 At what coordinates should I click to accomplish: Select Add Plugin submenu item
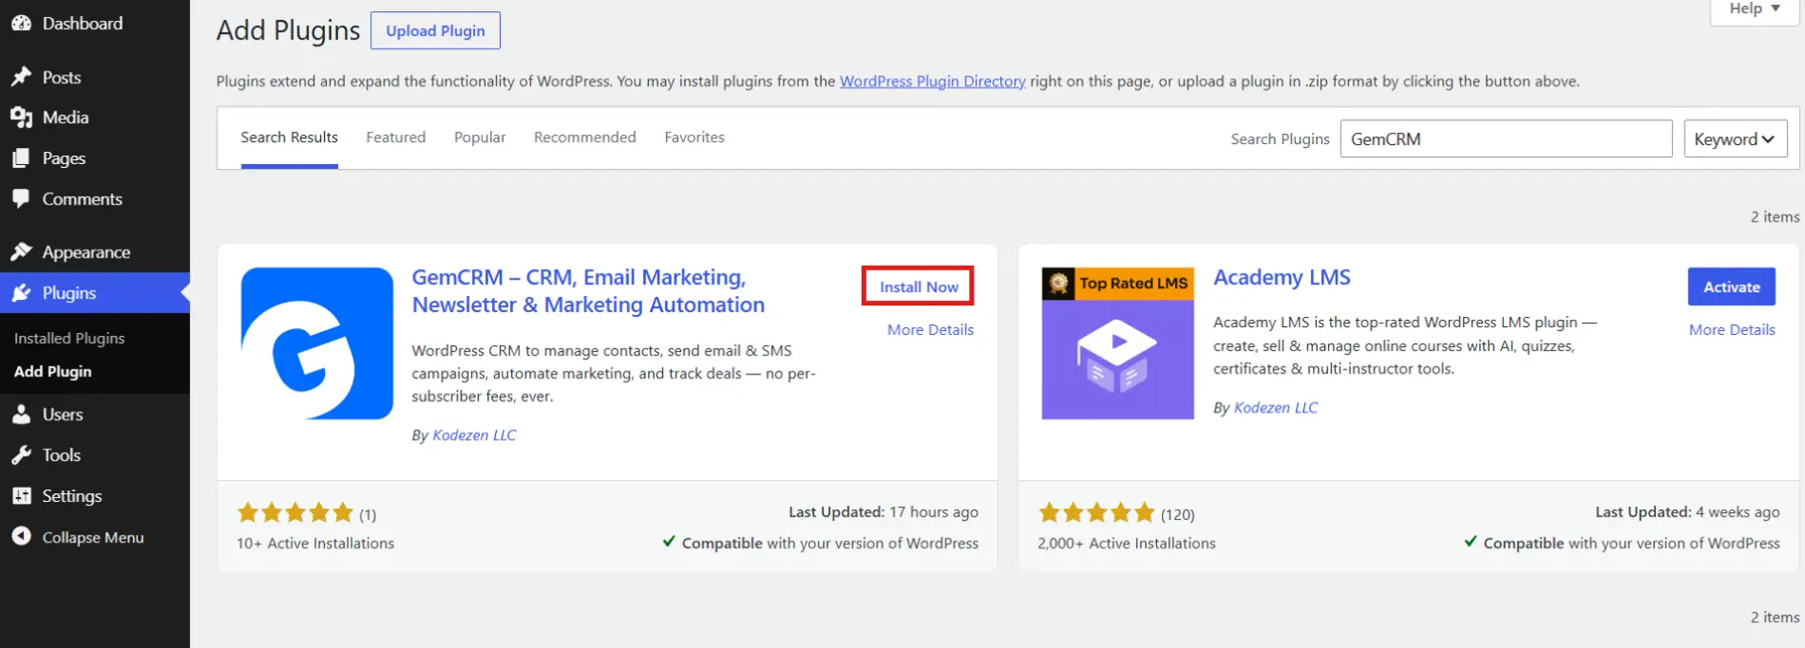pos(53,371)
